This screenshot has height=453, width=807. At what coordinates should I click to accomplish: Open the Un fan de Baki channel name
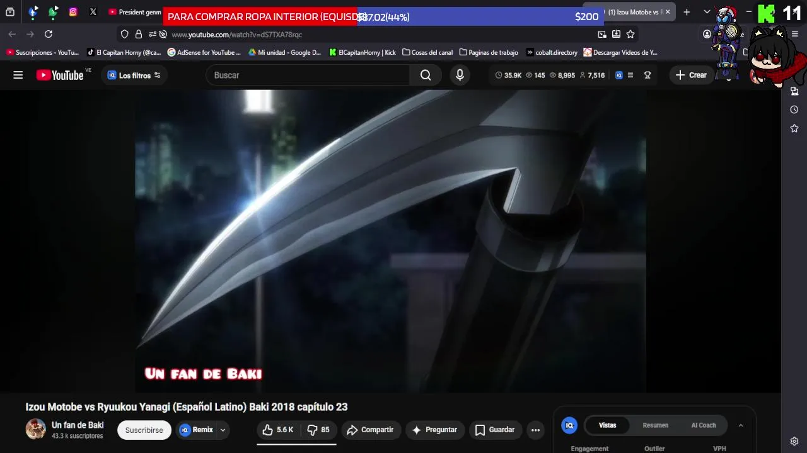click(x=78, y=425)
